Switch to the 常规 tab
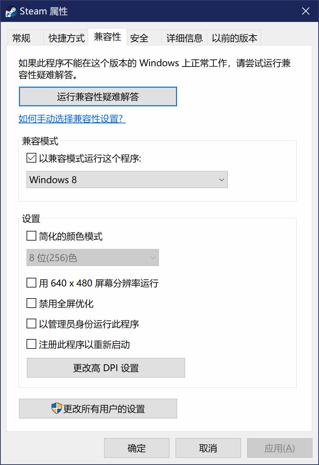The width and height of the screenshot is (319, 465). coord(22,38)
